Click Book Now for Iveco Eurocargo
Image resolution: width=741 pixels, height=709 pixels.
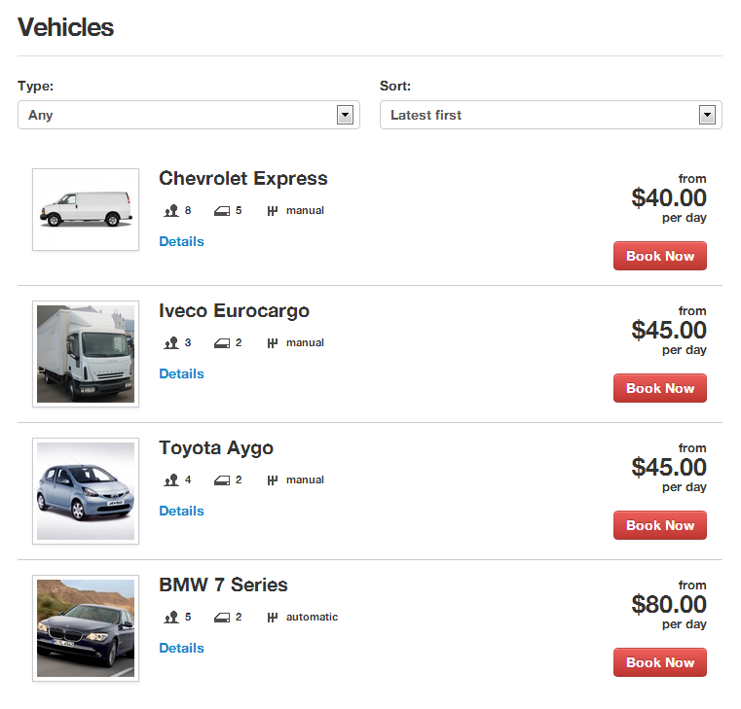click(660, 388)
